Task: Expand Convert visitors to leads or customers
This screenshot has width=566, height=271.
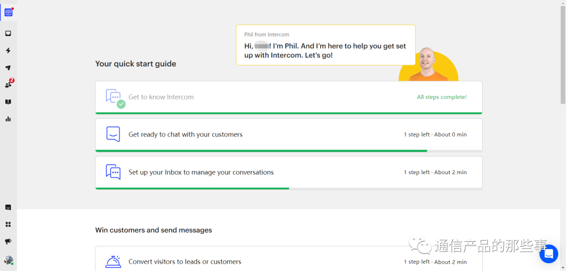Action: [x=289, y=259]
